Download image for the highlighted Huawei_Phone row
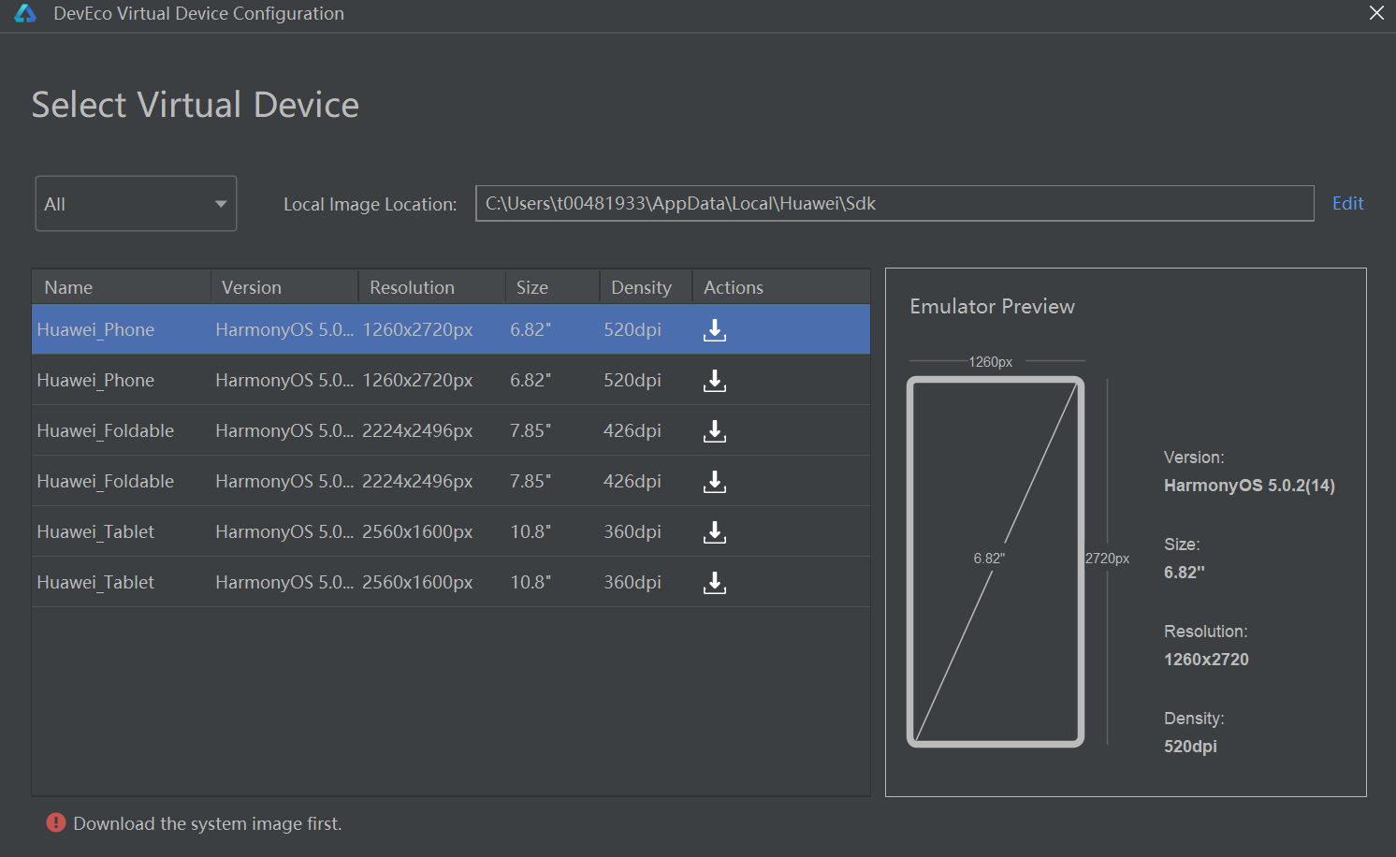 tap(715, 329)
